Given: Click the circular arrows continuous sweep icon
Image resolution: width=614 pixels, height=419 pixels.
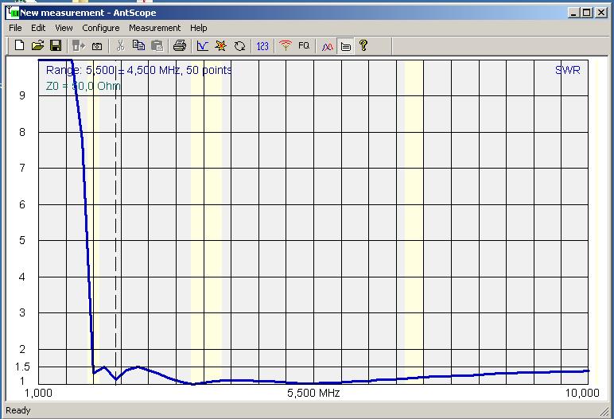Looking at the screenshot, I should click(239, 46).
